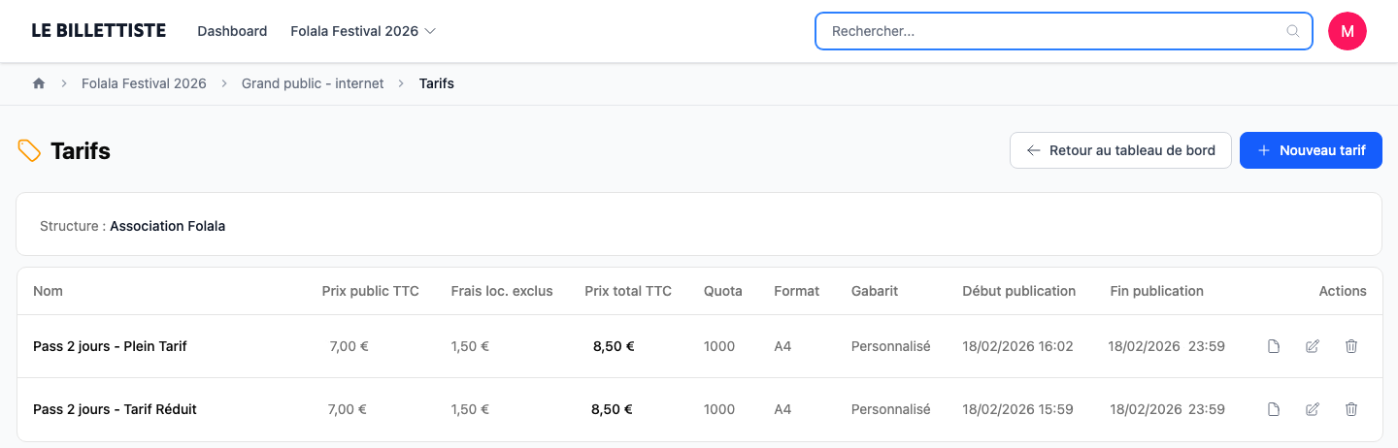
Task: Click the 18/02/2026 16:02 start date
Action: [1017, 346]
